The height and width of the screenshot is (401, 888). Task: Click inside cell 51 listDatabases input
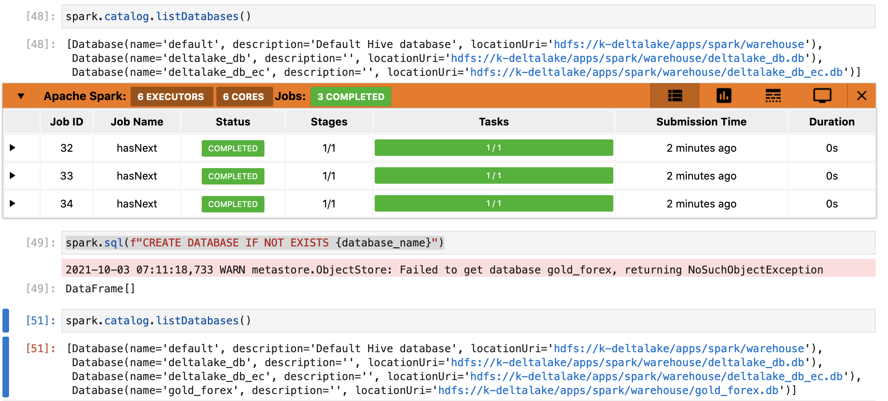pos(468,321)
